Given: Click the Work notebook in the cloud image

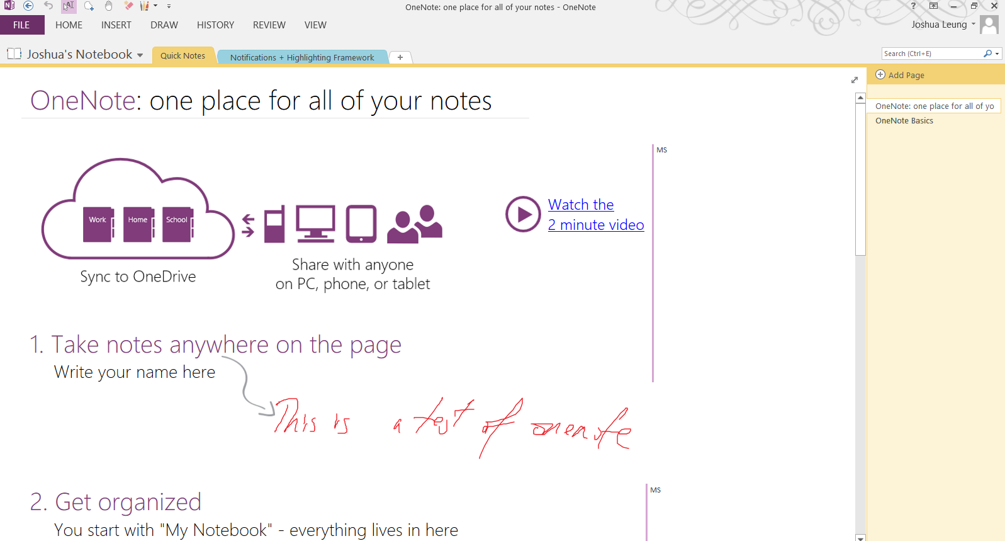Looking at the screenshot, I should tap(99, 224).
